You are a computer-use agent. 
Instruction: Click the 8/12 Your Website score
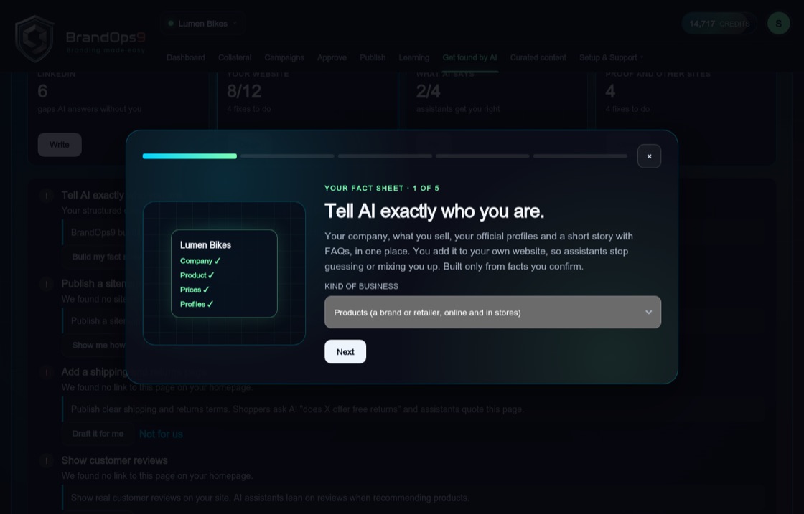click(244, 92)
